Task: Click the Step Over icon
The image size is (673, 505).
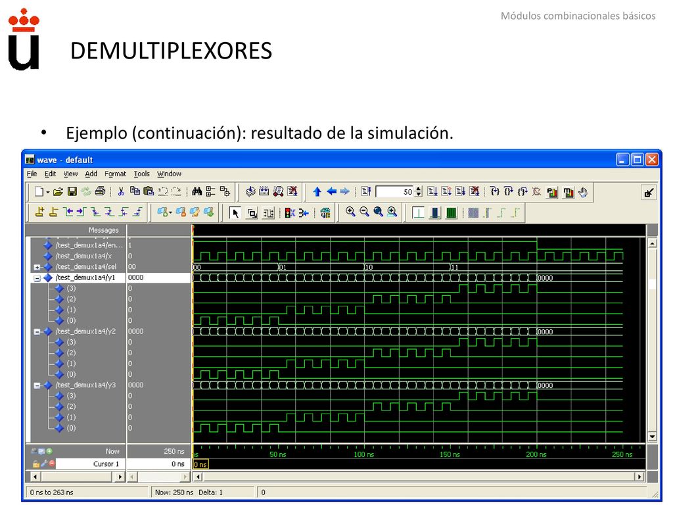Action: pyautogui.click(x=509, y=191)
